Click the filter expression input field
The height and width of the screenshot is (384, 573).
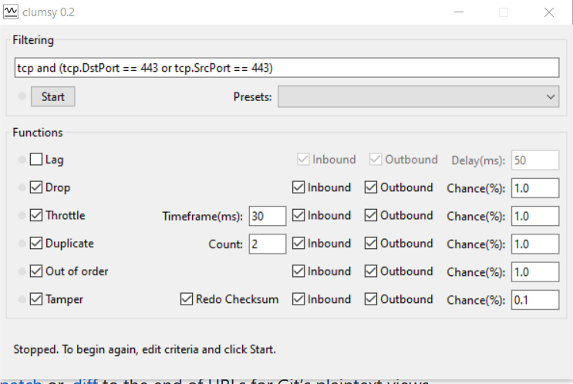pos(287,68)
